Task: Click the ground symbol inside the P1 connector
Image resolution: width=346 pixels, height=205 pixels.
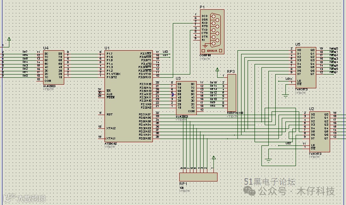Action: pos(205,46)
